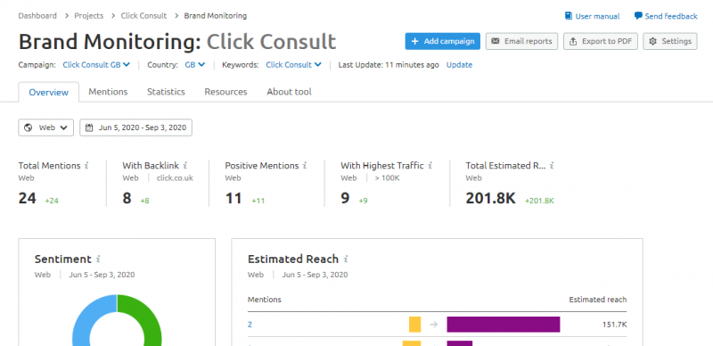
Task: Open Email reports
Action: click(x=521, y=41)
